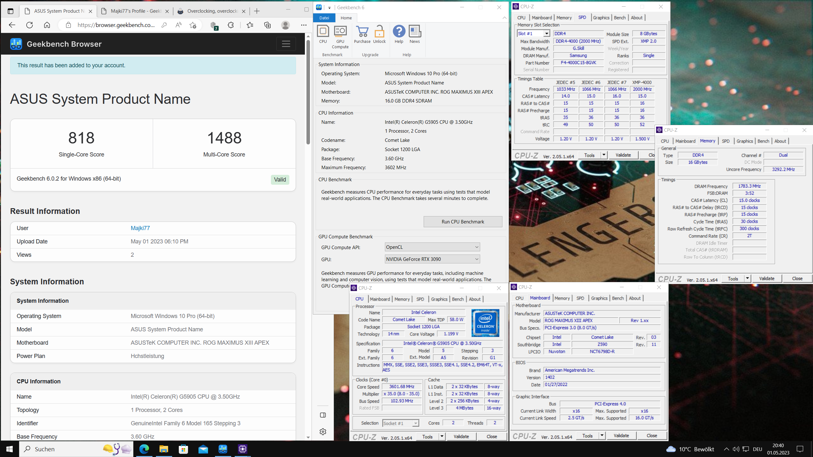The width and height of the screenshot is (813, 457).
Task: Open Mainboard tab in CPU-Z CPU window
Action: click(380, 299)
